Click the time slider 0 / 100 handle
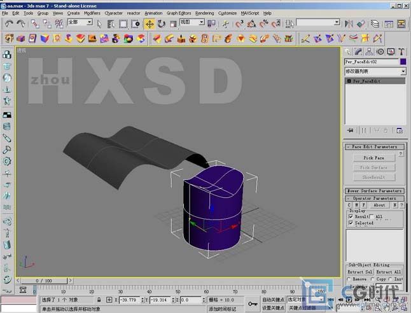Viewport: 411px width, 313px height. pyautogui.click(x=44, y=281)
